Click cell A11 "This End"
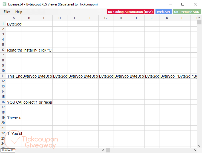202x153 pixels. coord(14,76)
